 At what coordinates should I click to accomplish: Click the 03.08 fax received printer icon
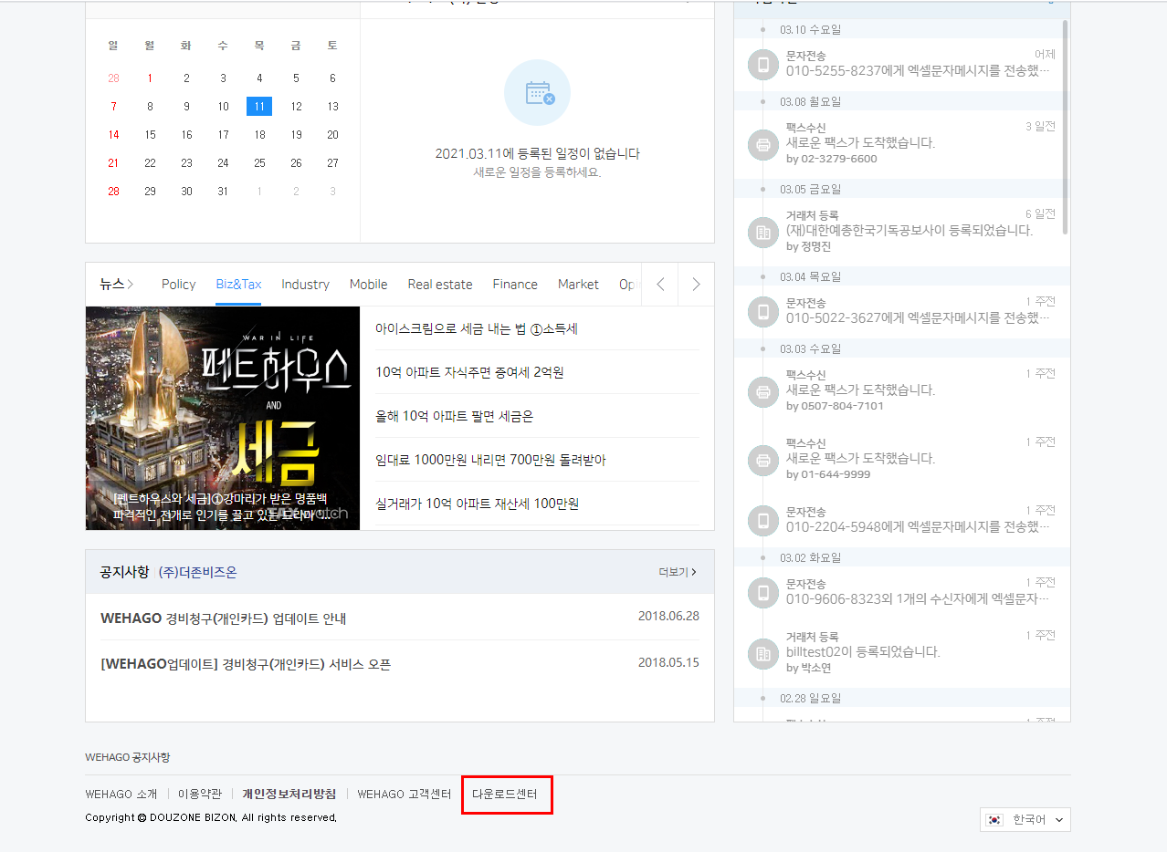[x=762, y=144]
